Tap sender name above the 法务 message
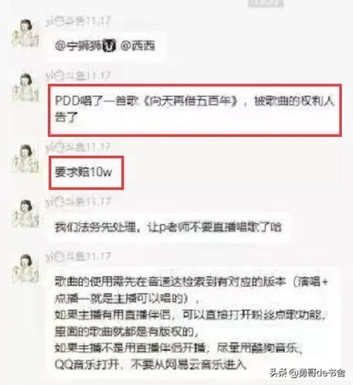The width and height of the screenshot is (353, 385). (x=78, y=202)
